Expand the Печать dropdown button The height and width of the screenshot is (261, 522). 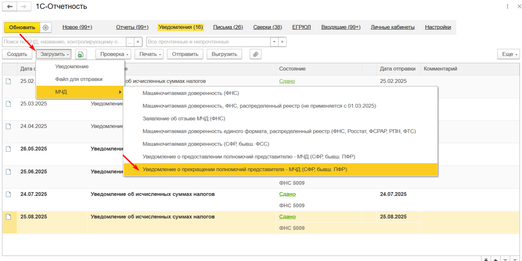(150, 54)
